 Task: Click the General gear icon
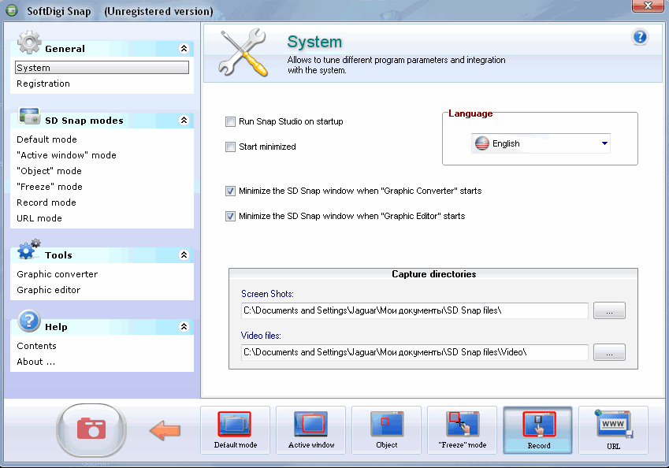coord(29,43)
